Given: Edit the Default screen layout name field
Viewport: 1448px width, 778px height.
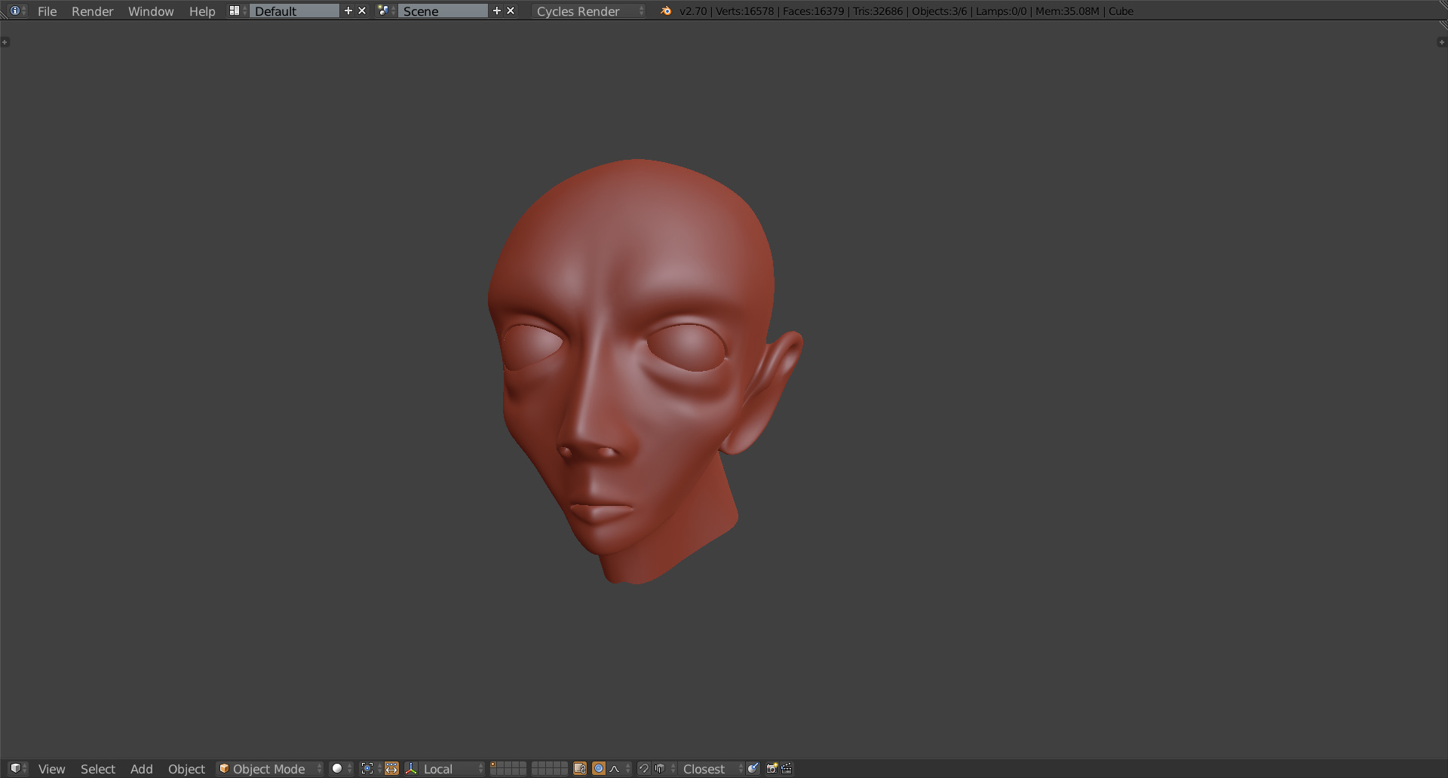Looking at the screenshot, I should click(x=295, y=11).
